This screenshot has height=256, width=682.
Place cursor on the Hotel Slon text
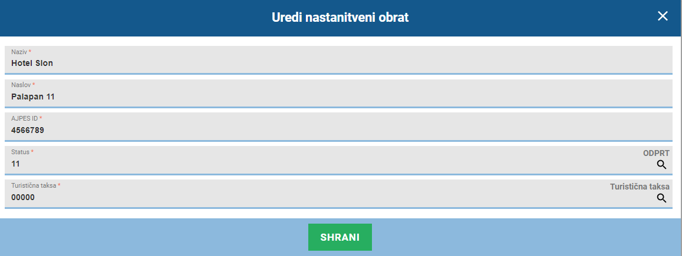tap(32, 64)
